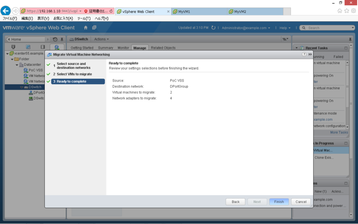This screenshot has width=358, height=224.
Task: Collapse Recent Tasks panel triangle
Action: coord(297,48)
